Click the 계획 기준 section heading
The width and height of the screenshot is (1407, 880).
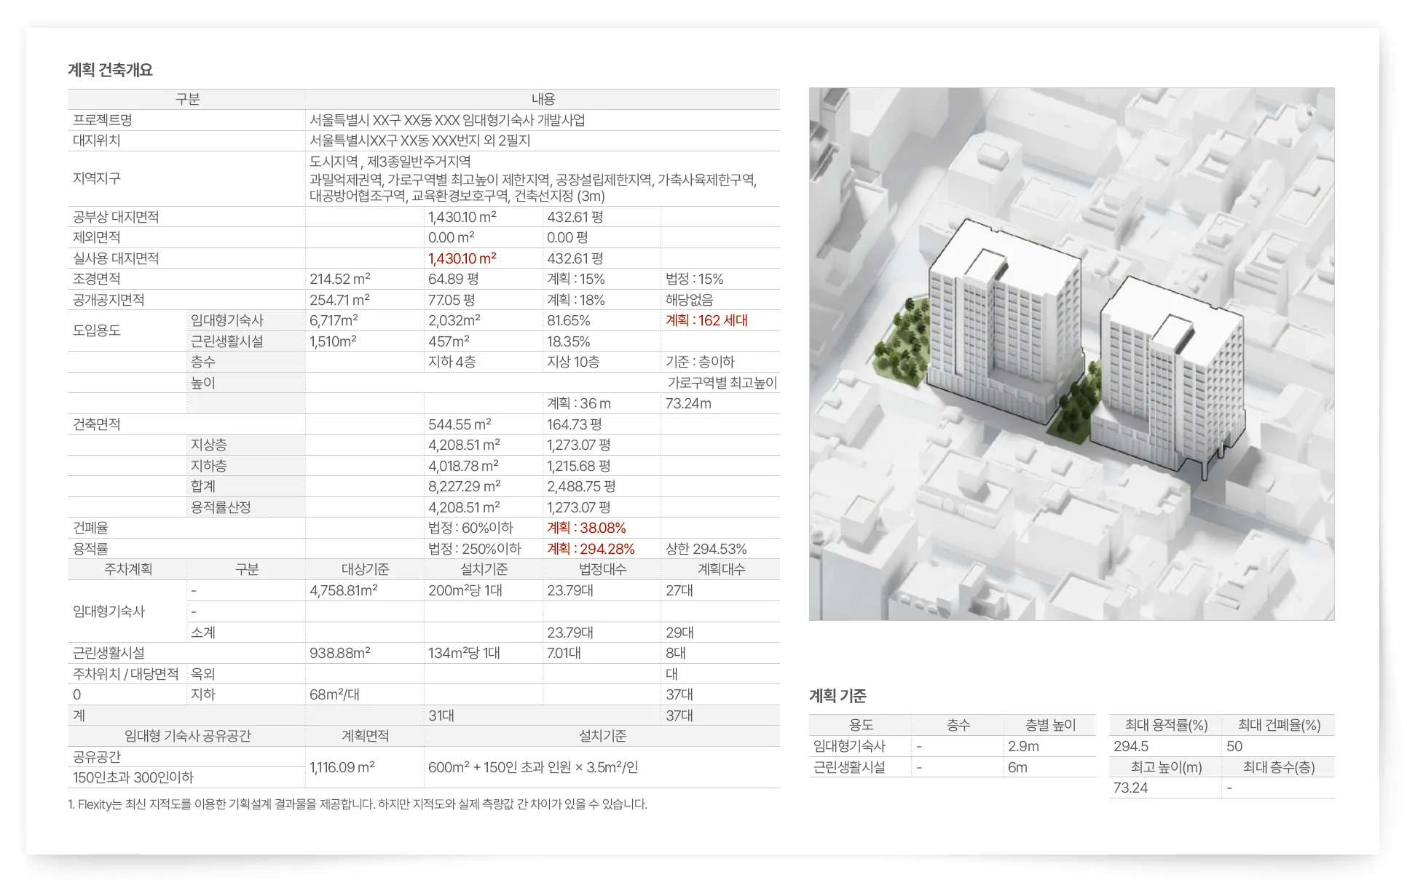click(x=837, y=696)
